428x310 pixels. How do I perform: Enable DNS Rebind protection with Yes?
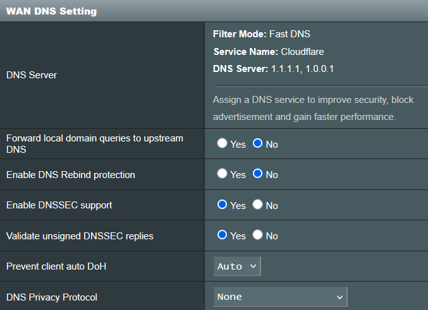[x=222, y=174]
